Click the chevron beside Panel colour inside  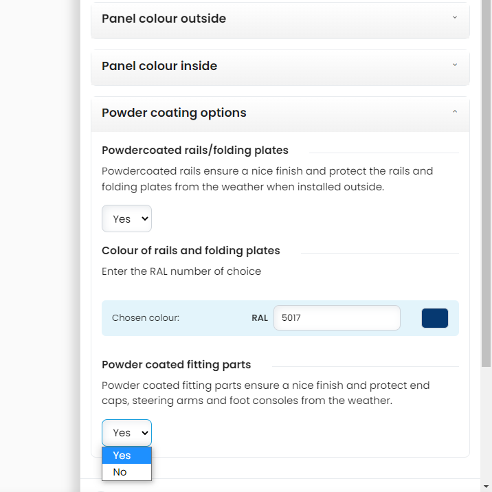(x=455, y=65)
